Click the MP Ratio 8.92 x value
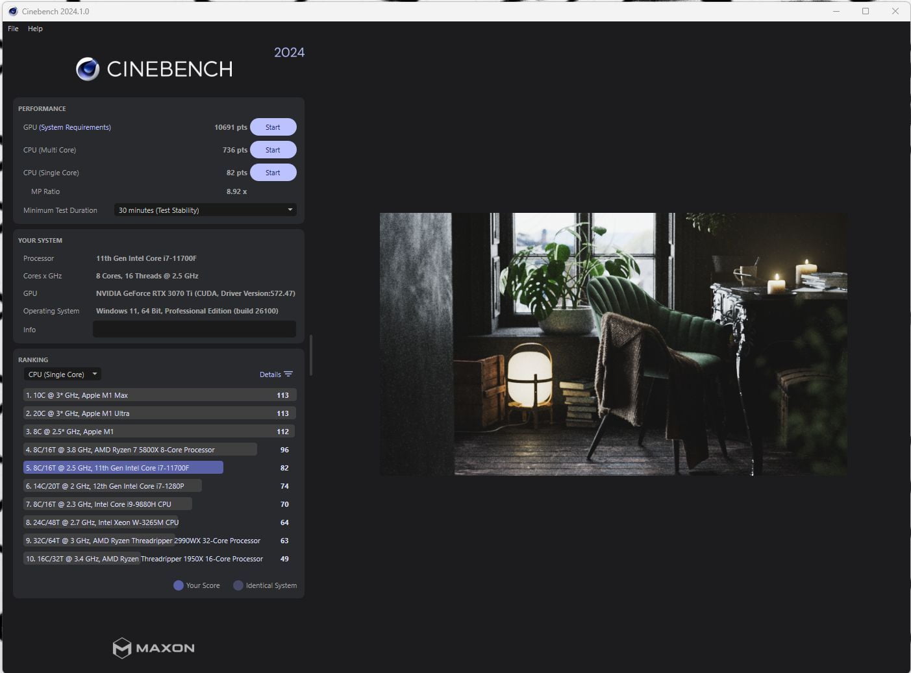 pos(236,191)
